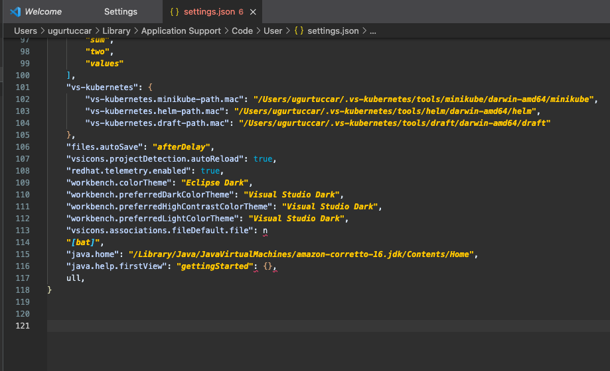This screenshot has height=371, width=610.
Task: Click Code in the breadcrumb
Action: pos(242,30)
